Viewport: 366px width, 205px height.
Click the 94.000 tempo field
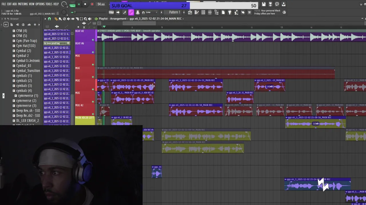click(x=101, y=4)
